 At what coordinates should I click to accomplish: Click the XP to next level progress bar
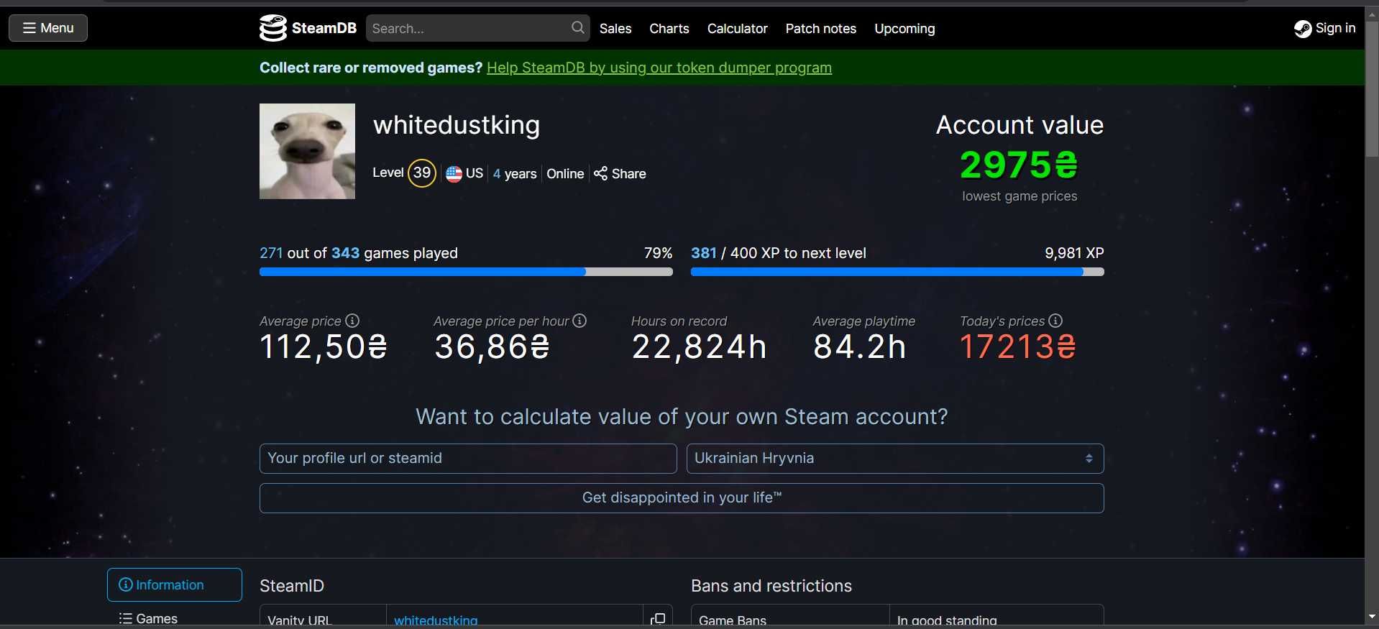[x=897, y=272]
